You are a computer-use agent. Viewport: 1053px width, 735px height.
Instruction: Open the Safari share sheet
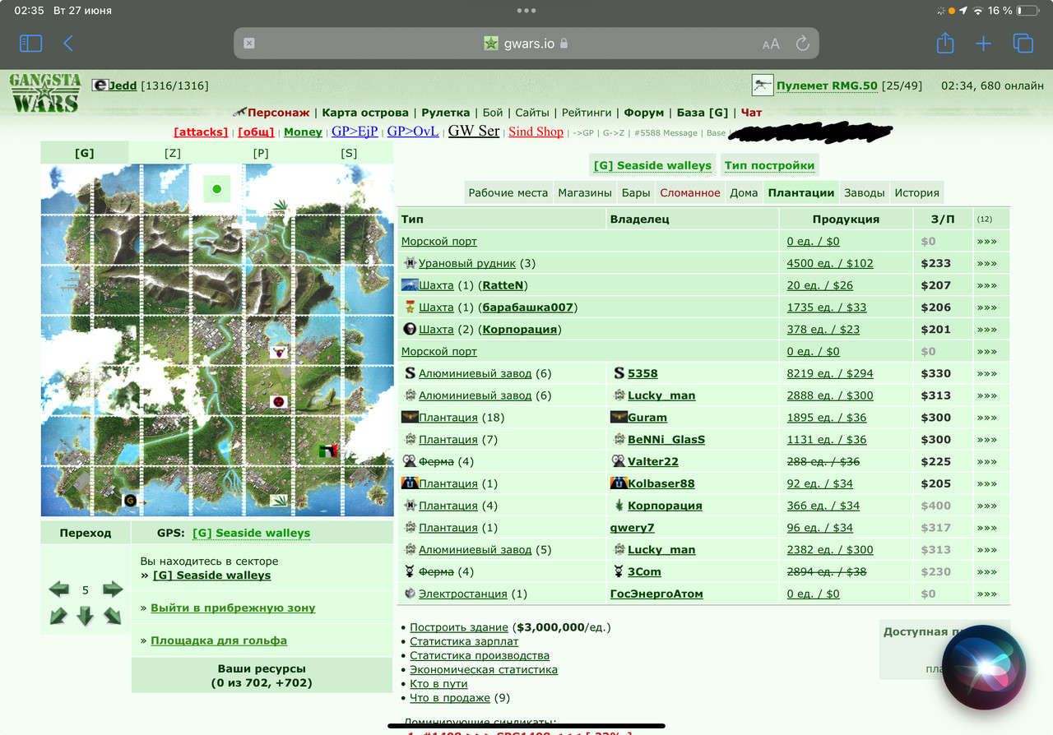[x=945, y=43]
